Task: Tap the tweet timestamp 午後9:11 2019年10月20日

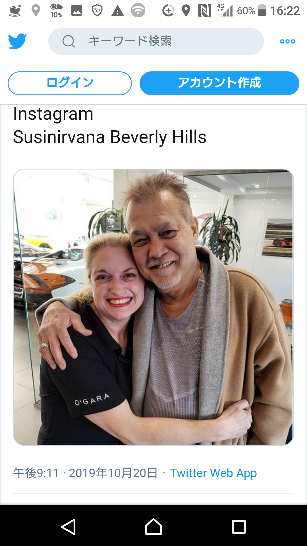Action: pyautogui.click(x=85, y=473)
